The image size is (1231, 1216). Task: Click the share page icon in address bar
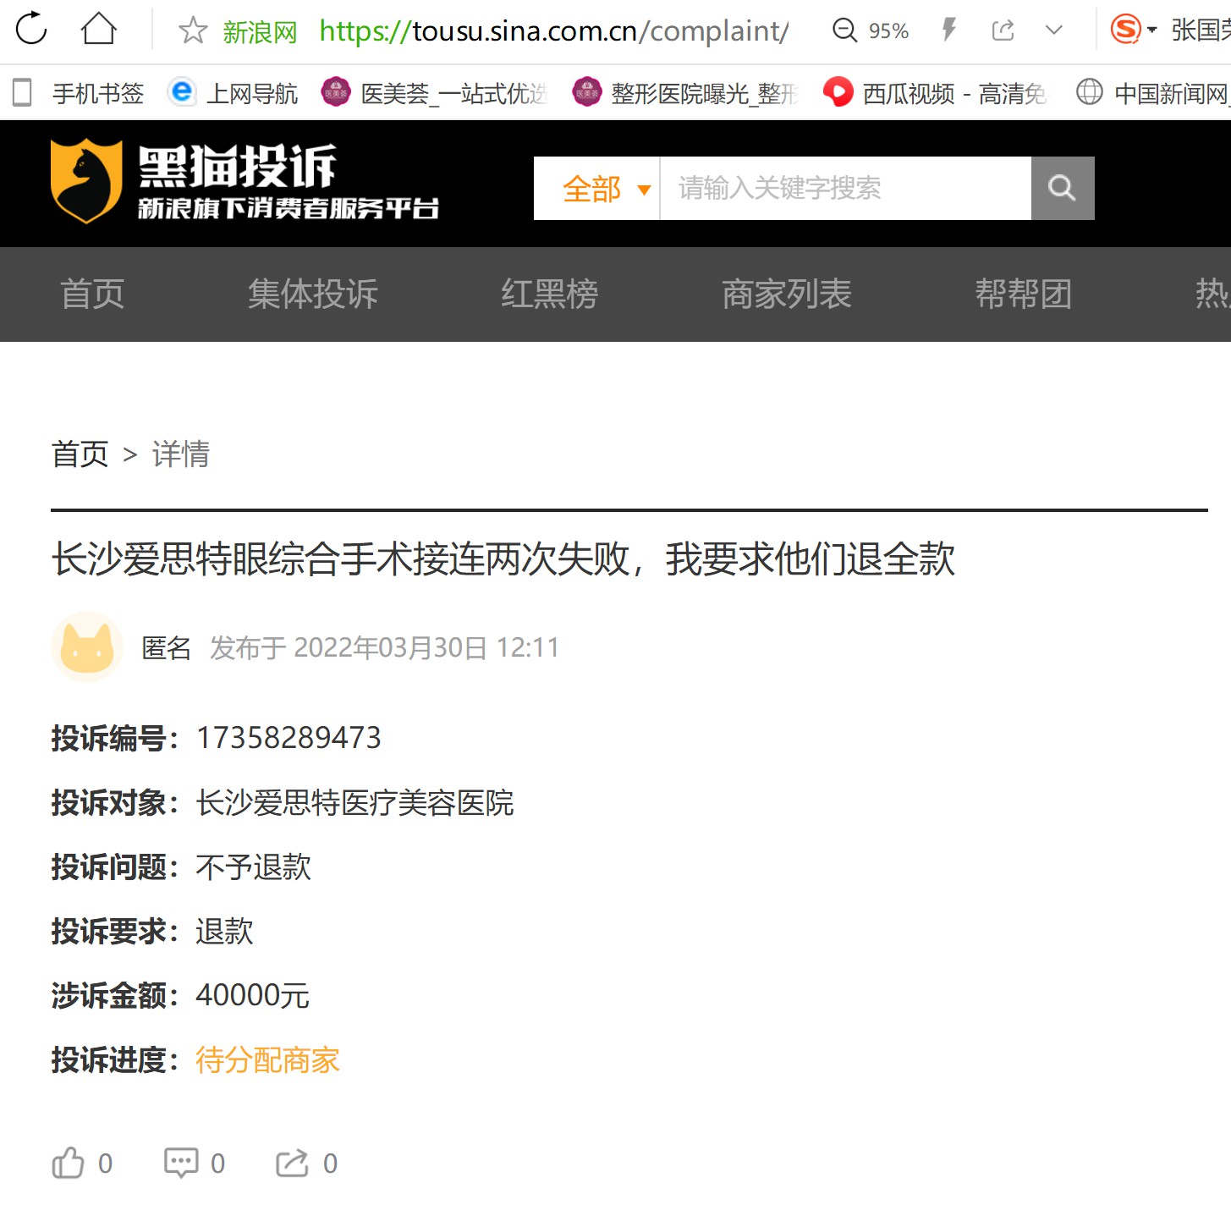pos(1003,30)
